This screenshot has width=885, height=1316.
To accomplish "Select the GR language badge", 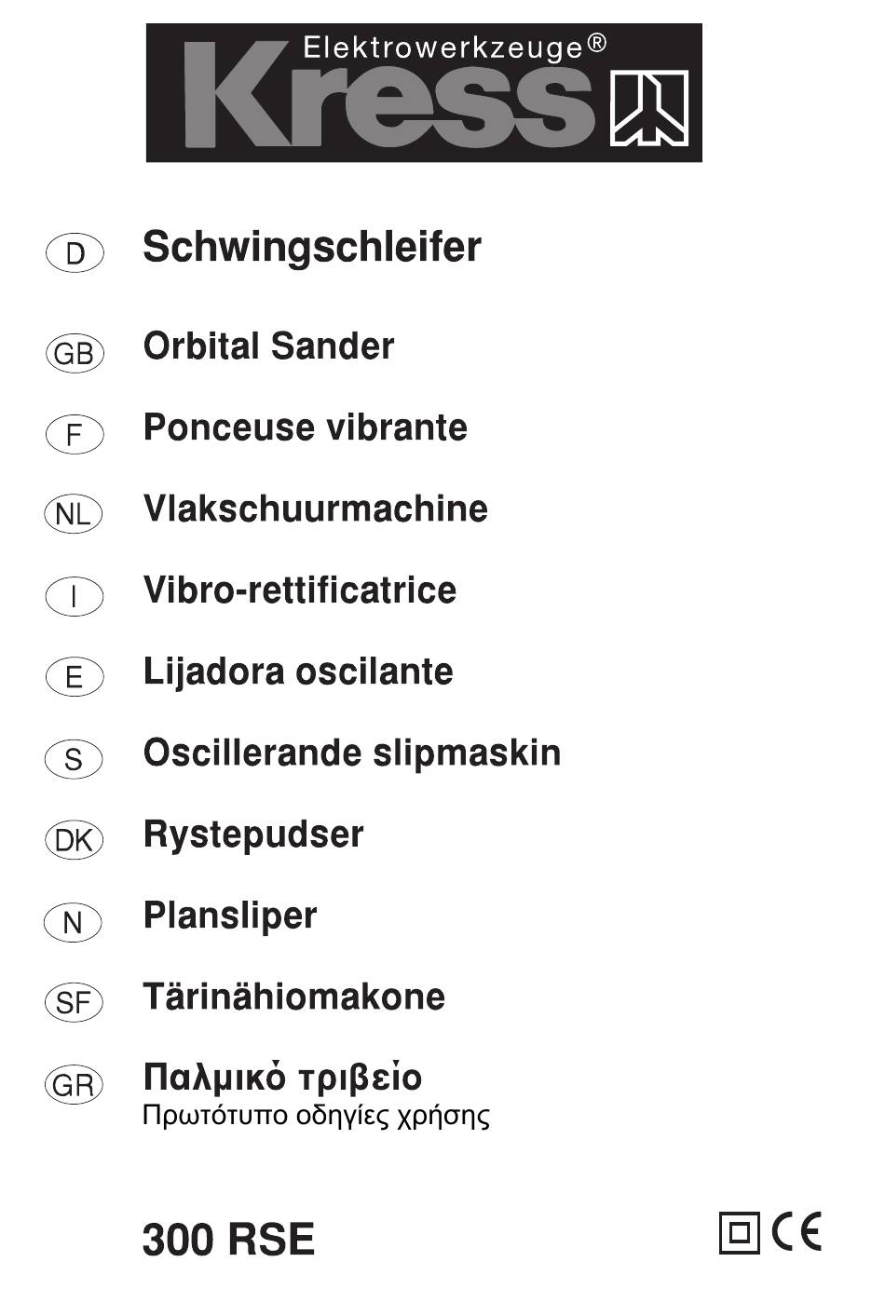I will click(x=74, y=1085).
